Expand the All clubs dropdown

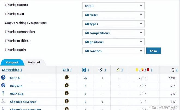pos(113,15)
